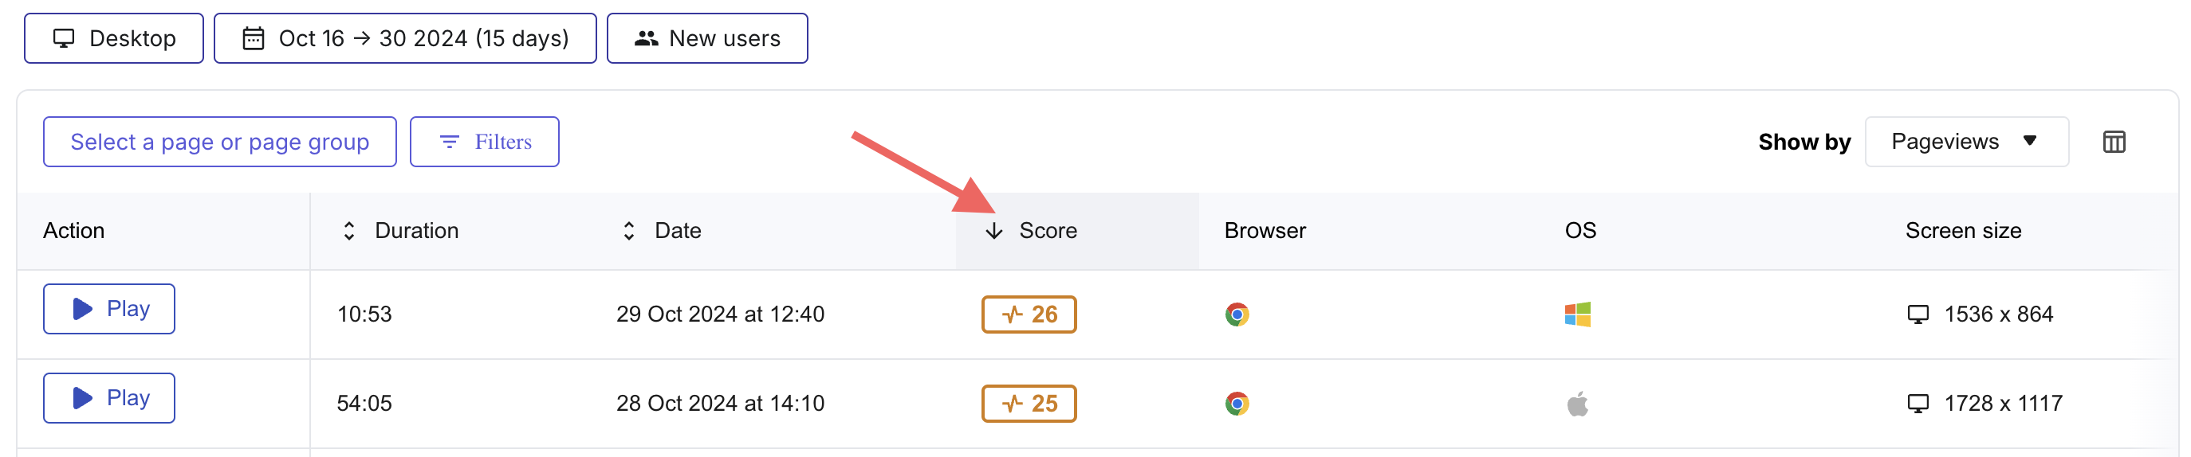Sort sessions by the Date column
The height and width of the screenshot is (457, 2191).
point(628,230)
